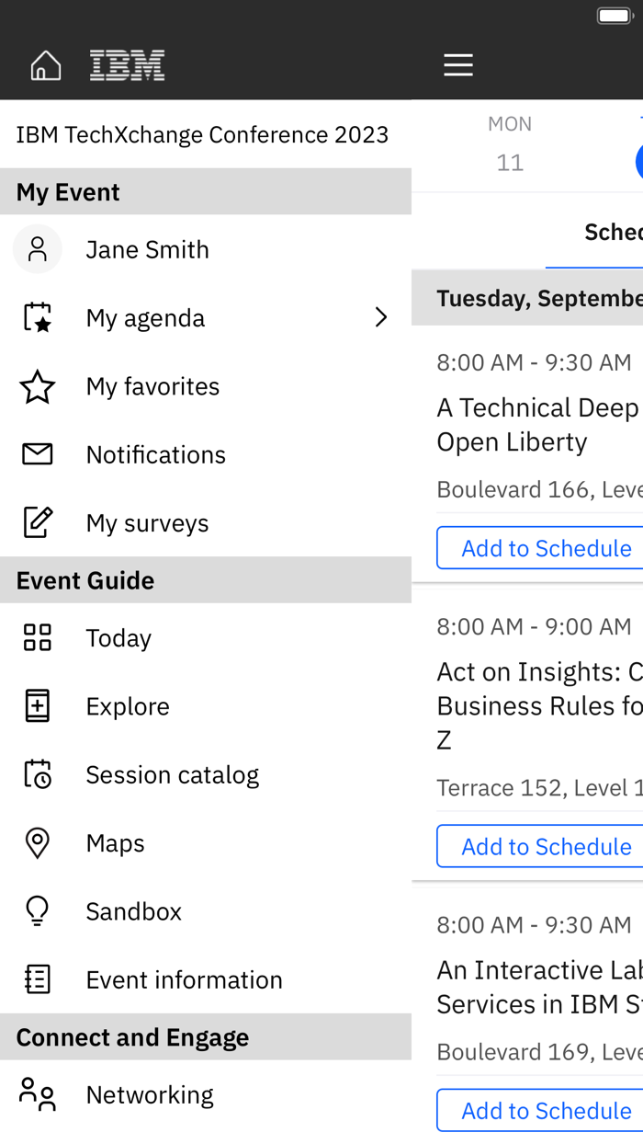The height and width of the screenshot is (1144, 643).
Task: Expand My agenda using its chevron
Action: pyautogui.click(x=381, y=317)
